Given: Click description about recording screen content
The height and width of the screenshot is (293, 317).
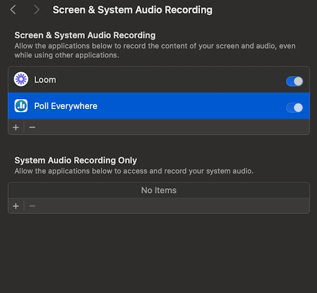Looking at the screenshot, I should (x=155, y=50).
